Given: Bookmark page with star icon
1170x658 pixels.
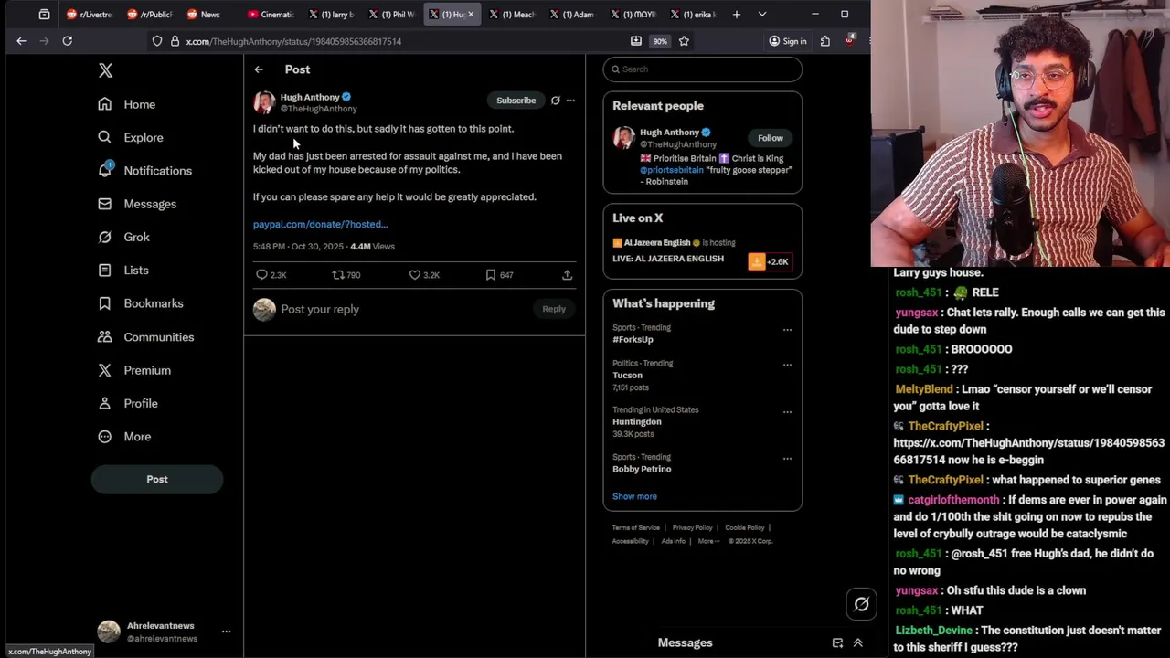Looking at the screenshot, I should 684,41.
